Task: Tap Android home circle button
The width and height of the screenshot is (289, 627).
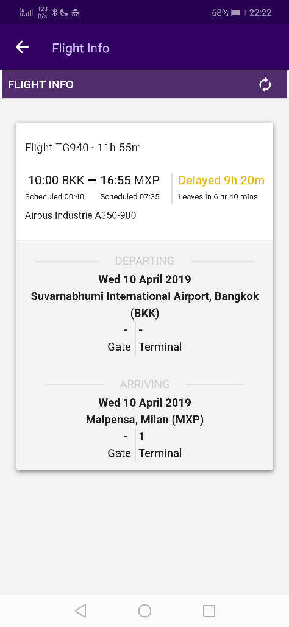Action: [x=144, y=611]
